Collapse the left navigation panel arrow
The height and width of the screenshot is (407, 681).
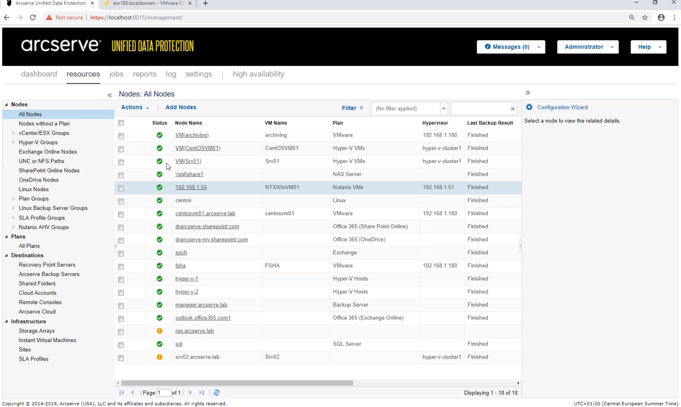(x=110, y=95)
